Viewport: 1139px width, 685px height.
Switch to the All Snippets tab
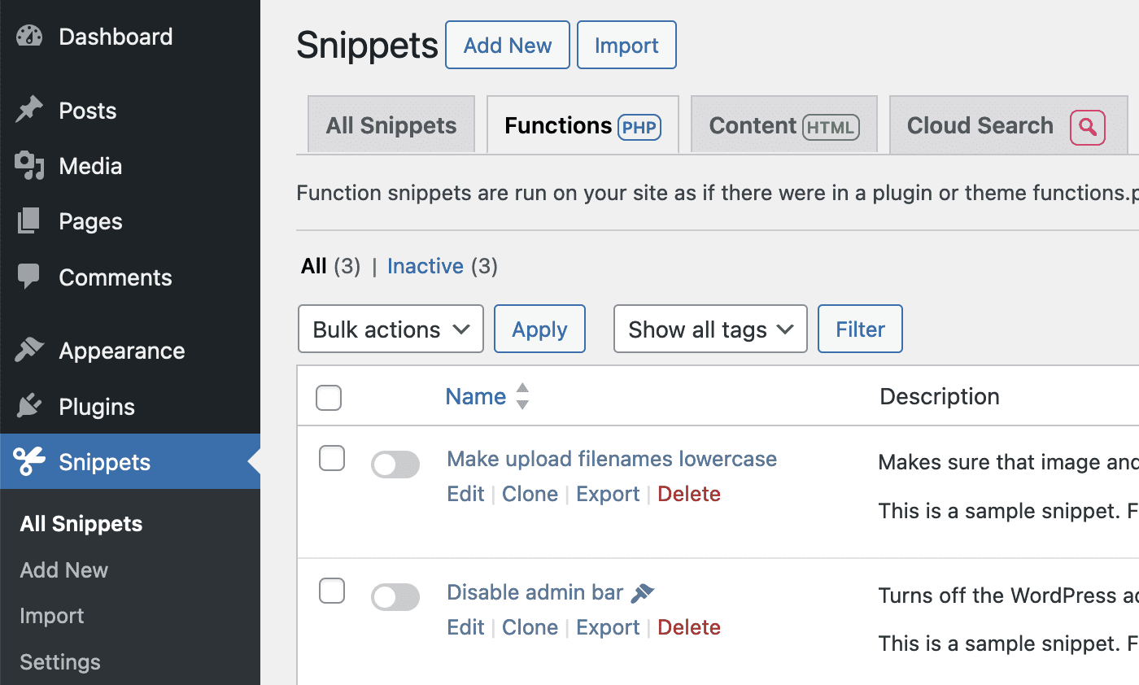coord(391,126)
